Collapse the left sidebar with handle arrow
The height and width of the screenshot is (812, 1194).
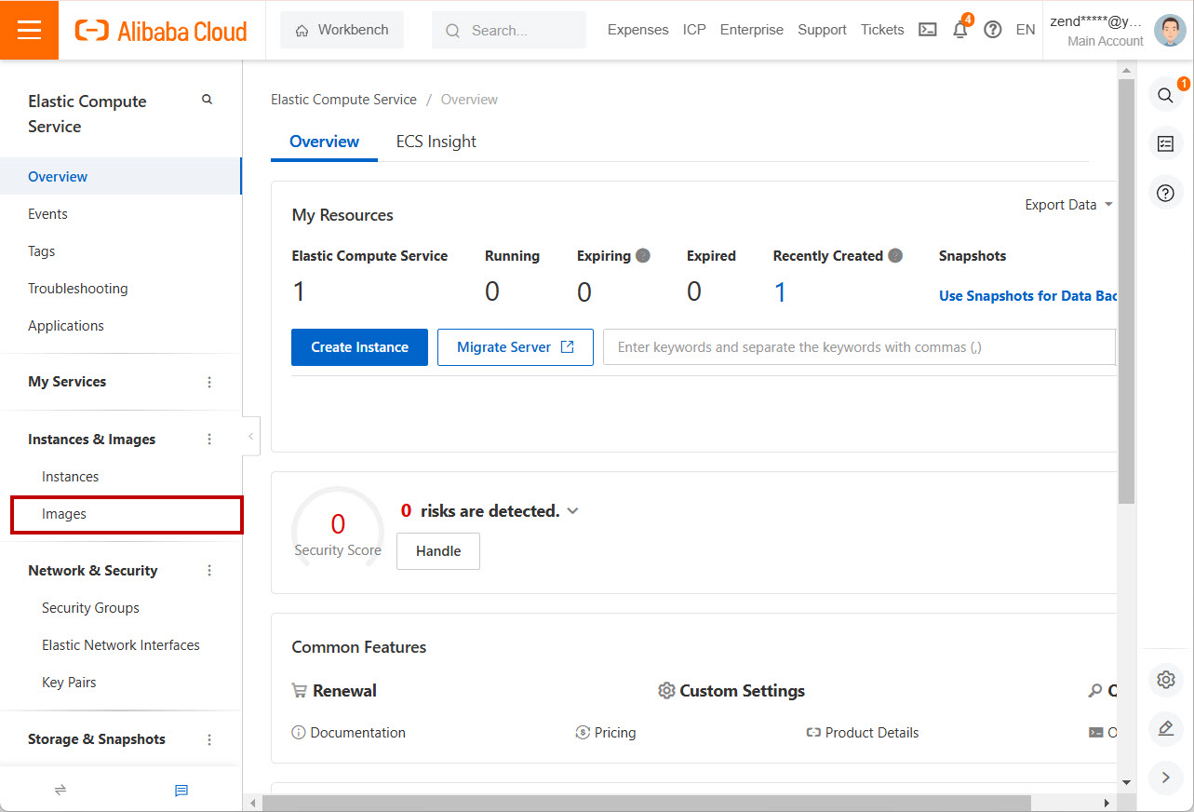251,437
